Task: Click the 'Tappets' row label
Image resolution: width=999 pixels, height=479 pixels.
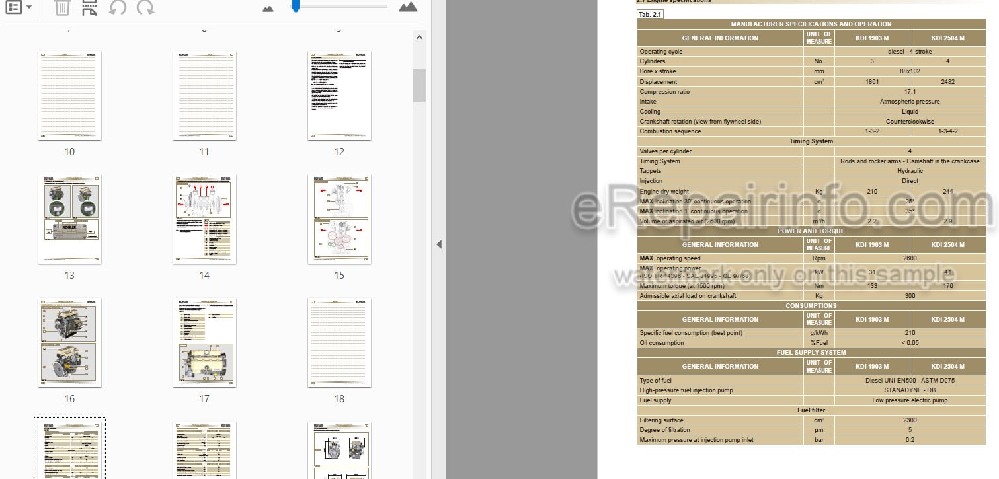Action: tap(651, 171)
